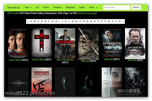152x101 pixels.
Task: Click Aftermath (2017) link under profile poster
Action: click(88, 61)
